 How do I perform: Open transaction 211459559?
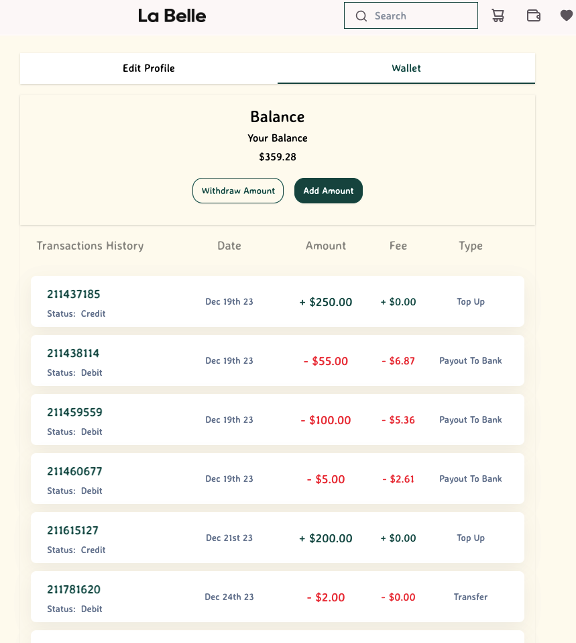(74, 412)
